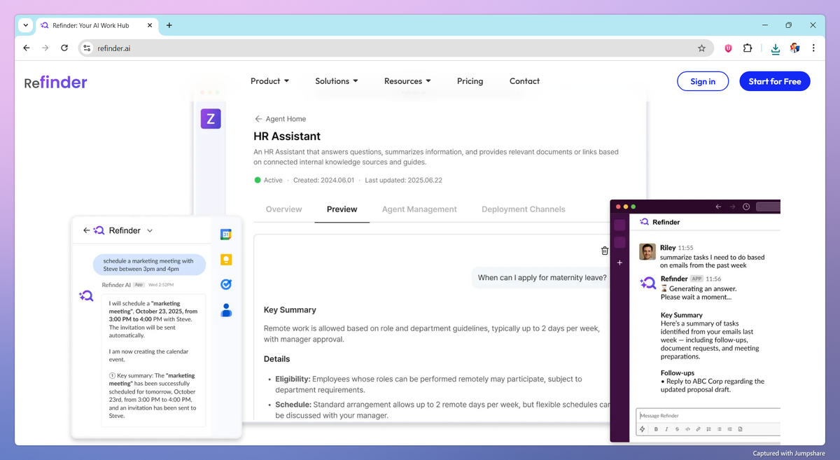The height and width of the screenshot is (460, 840).
Task: Toggle strikethrough in the message composer
Action: click(x=676, y=428)
